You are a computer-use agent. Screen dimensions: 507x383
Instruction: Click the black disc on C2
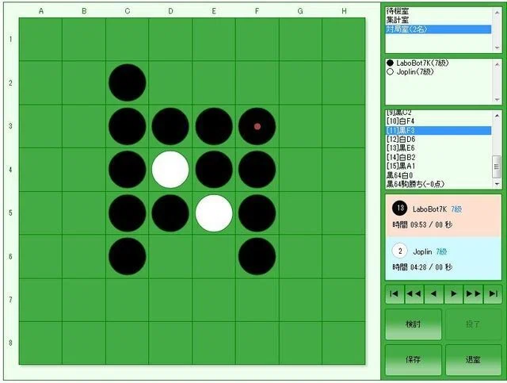[127, 82]
